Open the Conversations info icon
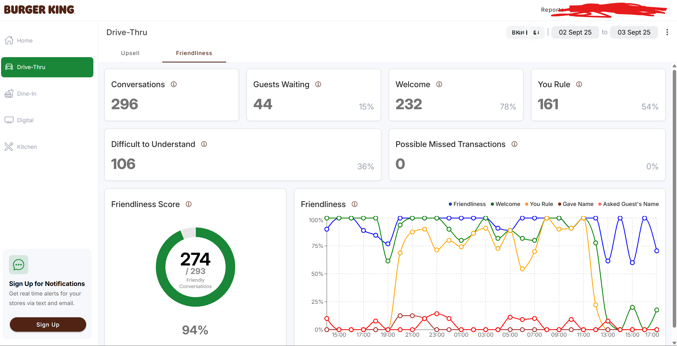The width and height of the screenshot is (677, 346). (x=174, y=84)
